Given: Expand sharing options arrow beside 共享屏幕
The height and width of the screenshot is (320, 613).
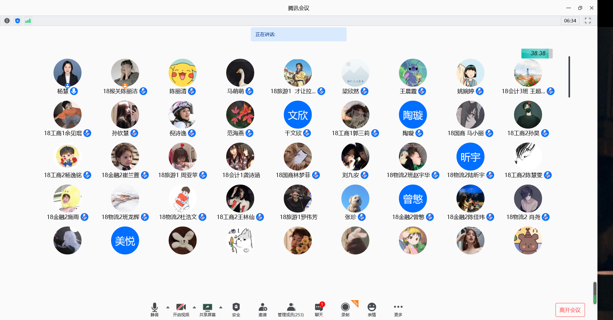Looking at the screenshot, I should (x=221, y=307).
